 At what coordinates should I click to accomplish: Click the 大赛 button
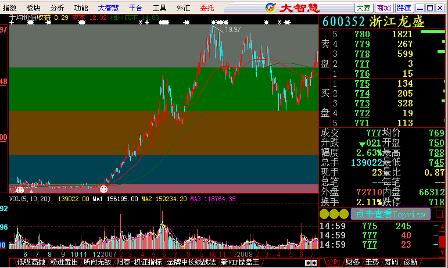[x=364, y=8]
